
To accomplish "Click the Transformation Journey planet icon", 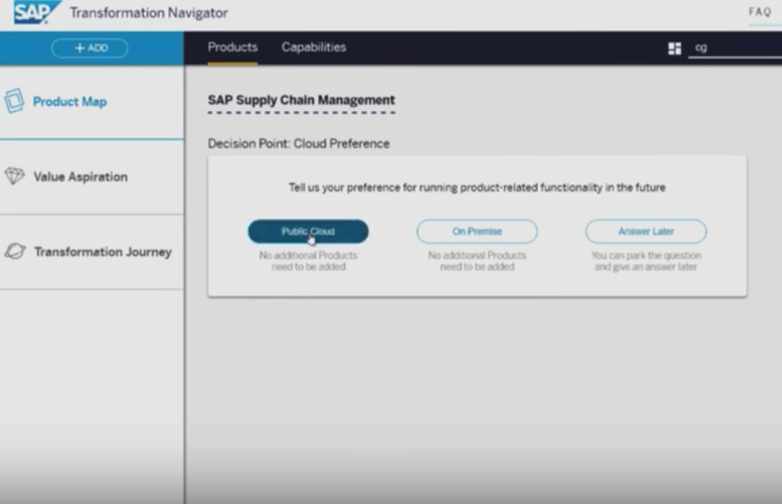I will [x=15, y=251].
